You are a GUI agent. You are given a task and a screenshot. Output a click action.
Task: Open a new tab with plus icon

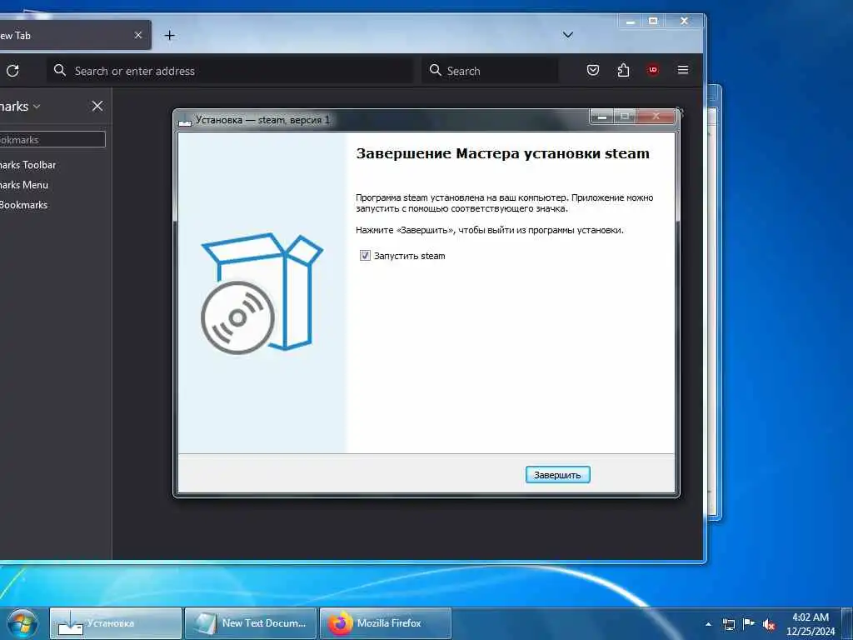click(169, 35)
